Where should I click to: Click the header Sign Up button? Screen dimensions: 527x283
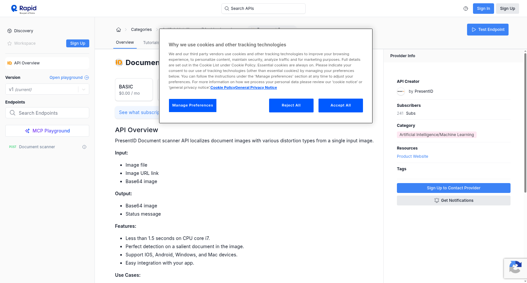507,9
